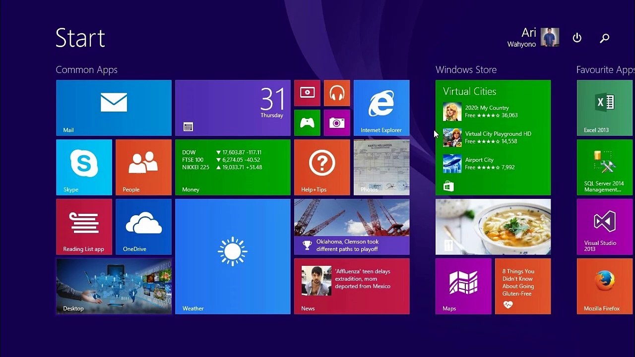Open the Camera small tile
This screenshot has height=357, width=635.
337,122
